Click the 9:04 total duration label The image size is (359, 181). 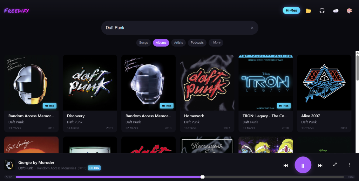[351, 177]
